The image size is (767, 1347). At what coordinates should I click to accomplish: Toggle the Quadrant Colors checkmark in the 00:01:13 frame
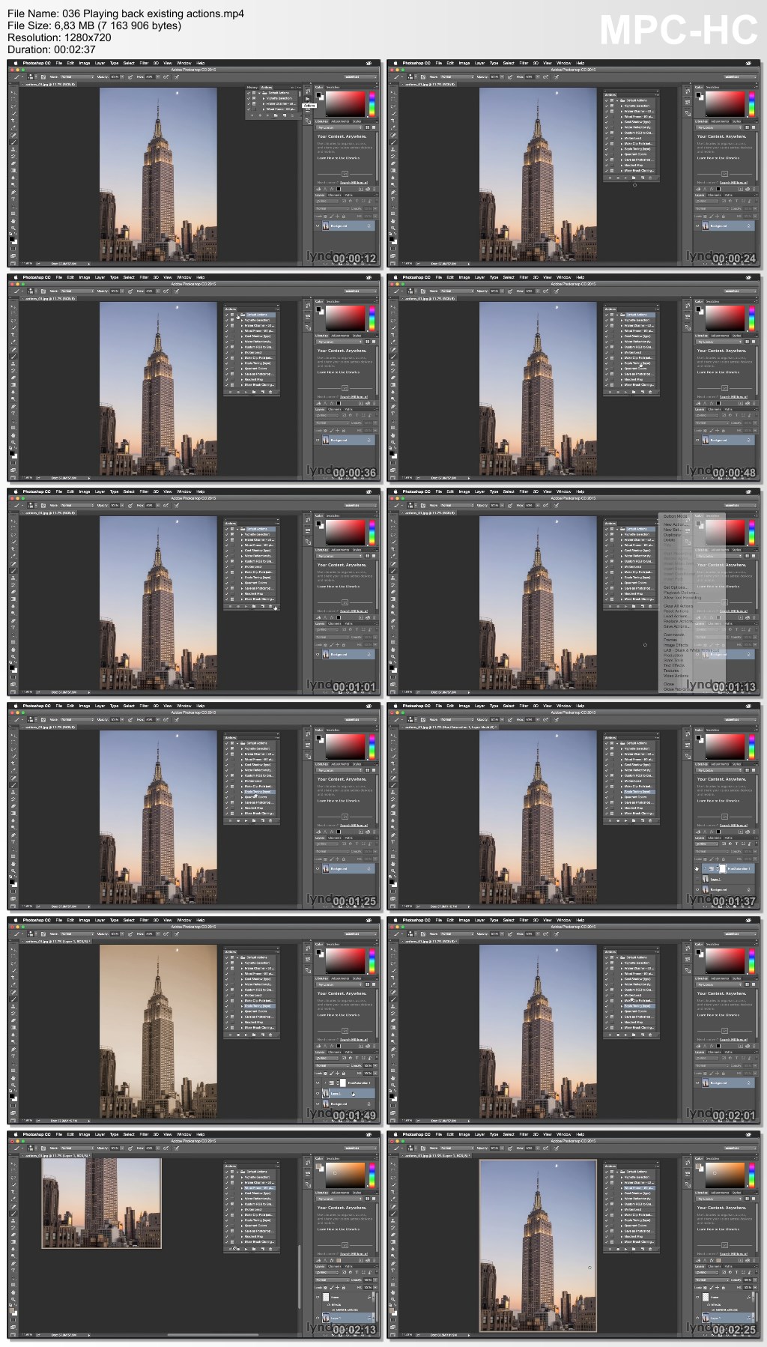606,583
